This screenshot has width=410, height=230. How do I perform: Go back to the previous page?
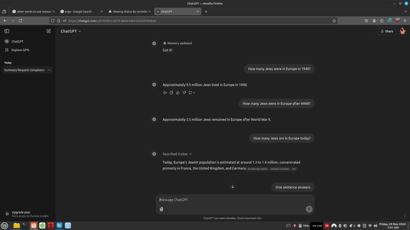tap(5, 21)
